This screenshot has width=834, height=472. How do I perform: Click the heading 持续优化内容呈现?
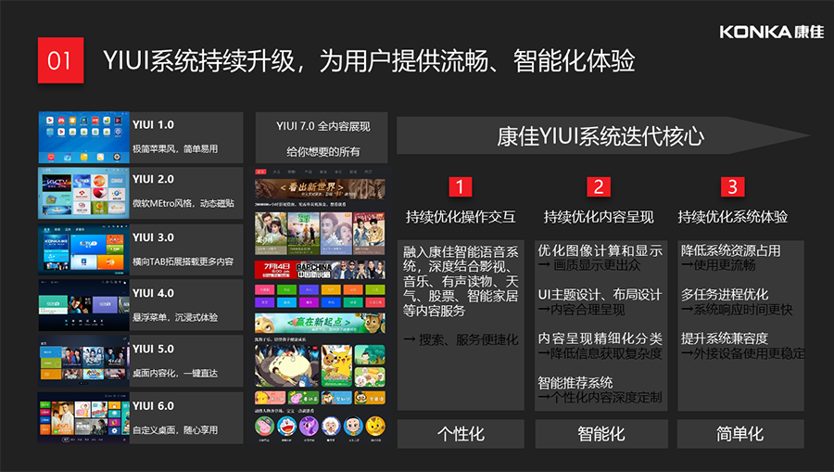coord(599,217)
